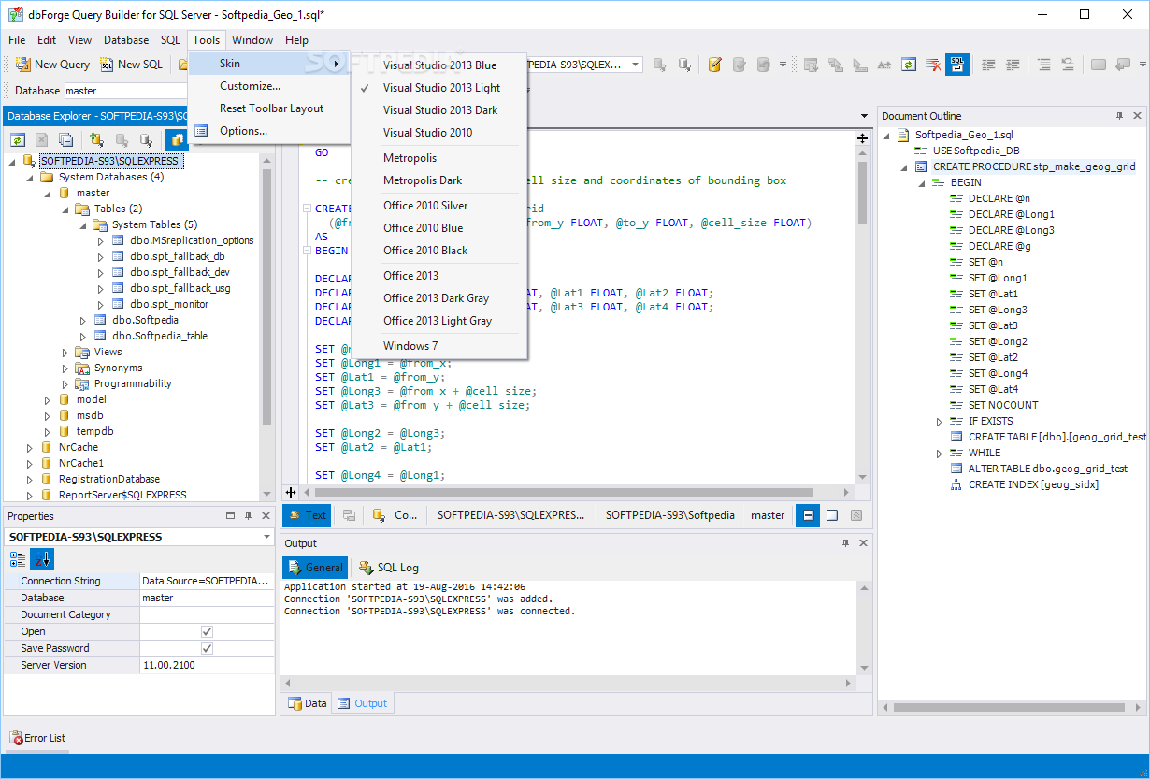Image resolution: width=1150 pixels, height=779 pixels.
Task: Select Office 2010 Blue skin
Action: point(439,228)
